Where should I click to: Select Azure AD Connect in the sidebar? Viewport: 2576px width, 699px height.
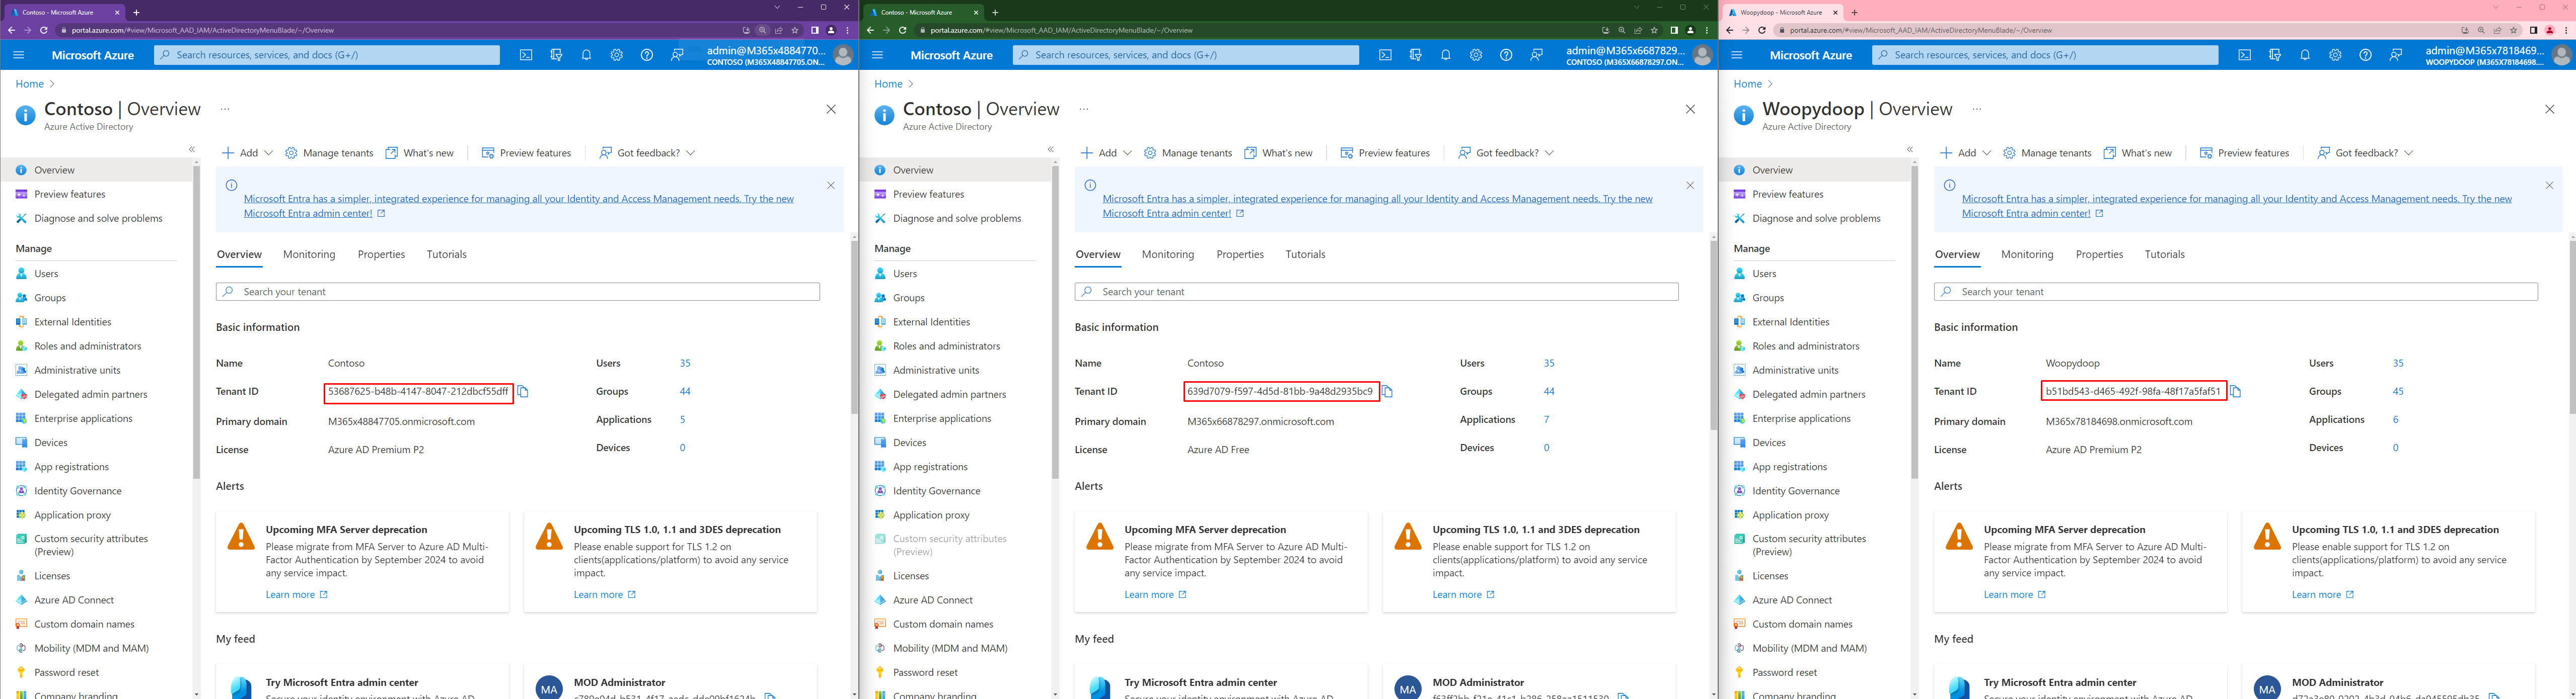coord(73,599)
